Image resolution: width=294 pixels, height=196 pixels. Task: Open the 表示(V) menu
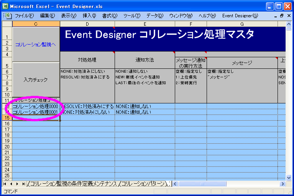coord(69,16)
